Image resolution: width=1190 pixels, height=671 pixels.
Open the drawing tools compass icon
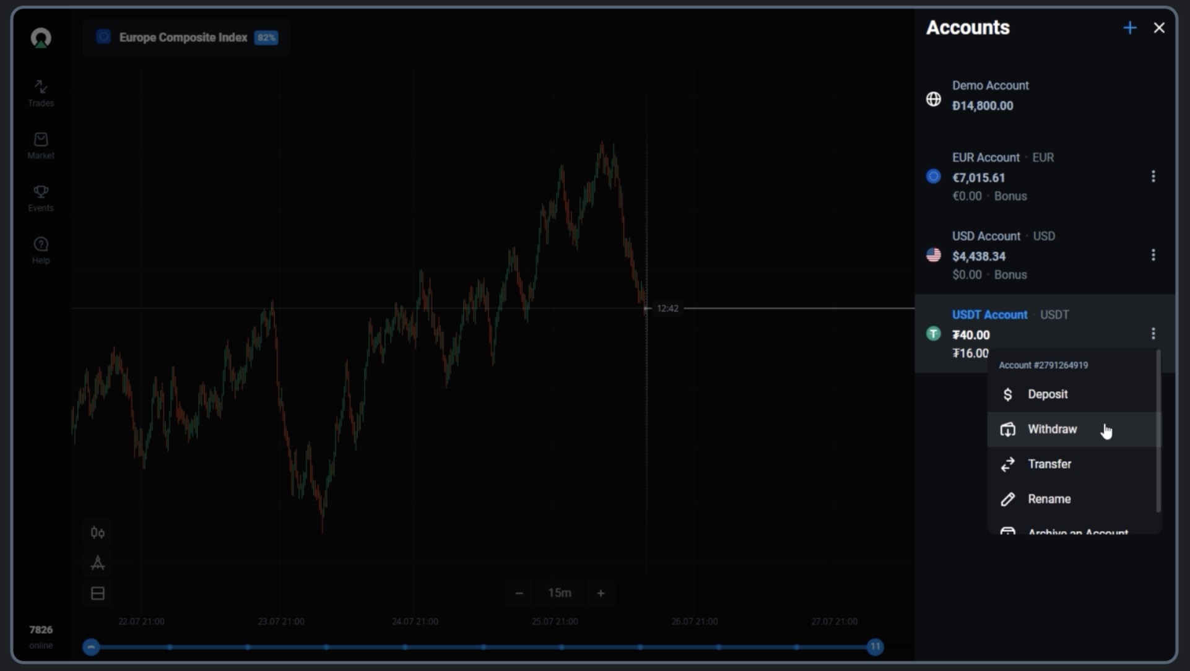click(x=98, y=563)
